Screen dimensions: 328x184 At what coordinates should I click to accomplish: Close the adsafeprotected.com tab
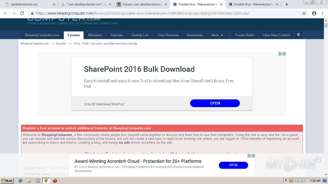point(54,4)
